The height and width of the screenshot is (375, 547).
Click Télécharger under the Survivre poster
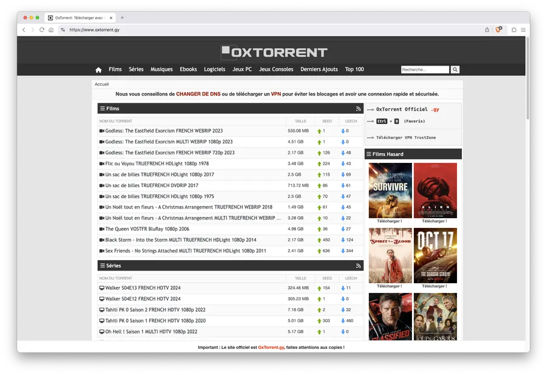click(390, 221)
